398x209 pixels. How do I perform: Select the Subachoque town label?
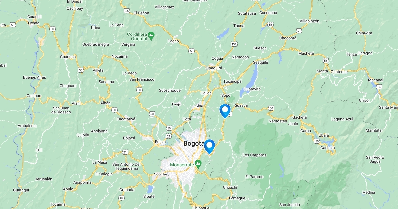[x=170, y=90]
